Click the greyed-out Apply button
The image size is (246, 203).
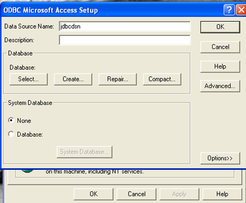[x=179, y=194]
